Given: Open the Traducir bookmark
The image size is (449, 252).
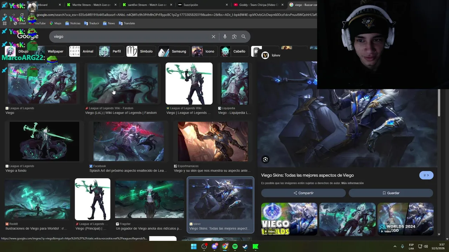Looking at the screenshot, I should 92,23.
